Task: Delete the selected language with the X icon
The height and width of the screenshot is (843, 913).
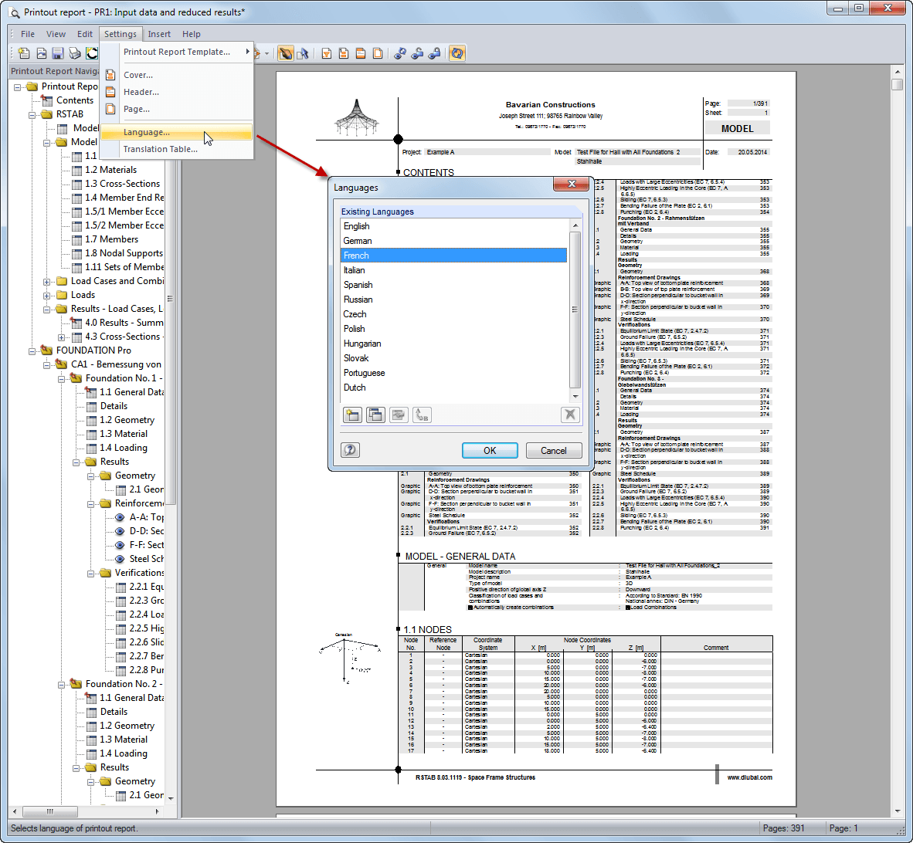Action: click(x=570, y=415)
